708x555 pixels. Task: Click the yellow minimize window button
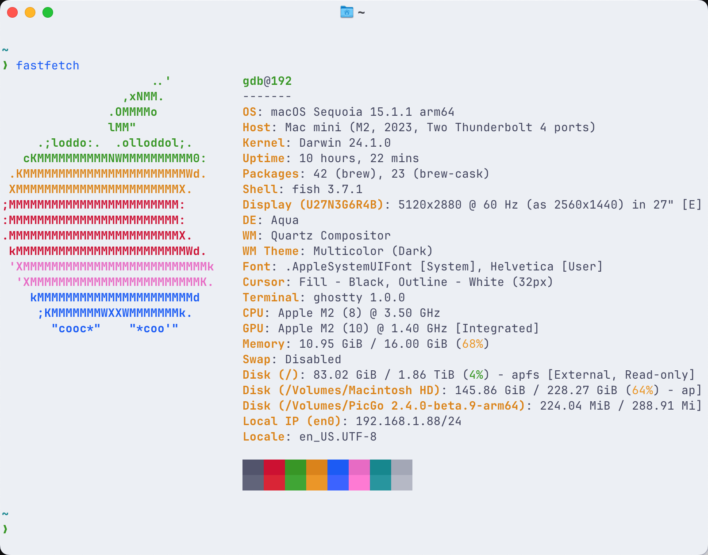(x=30, y=12)
